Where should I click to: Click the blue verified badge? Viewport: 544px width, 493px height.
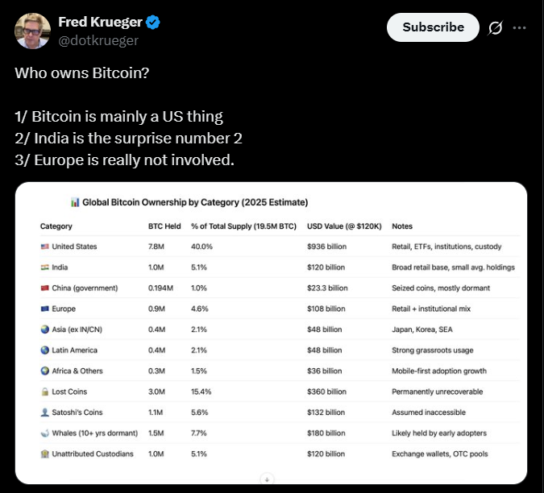click(x=152, y=23)
